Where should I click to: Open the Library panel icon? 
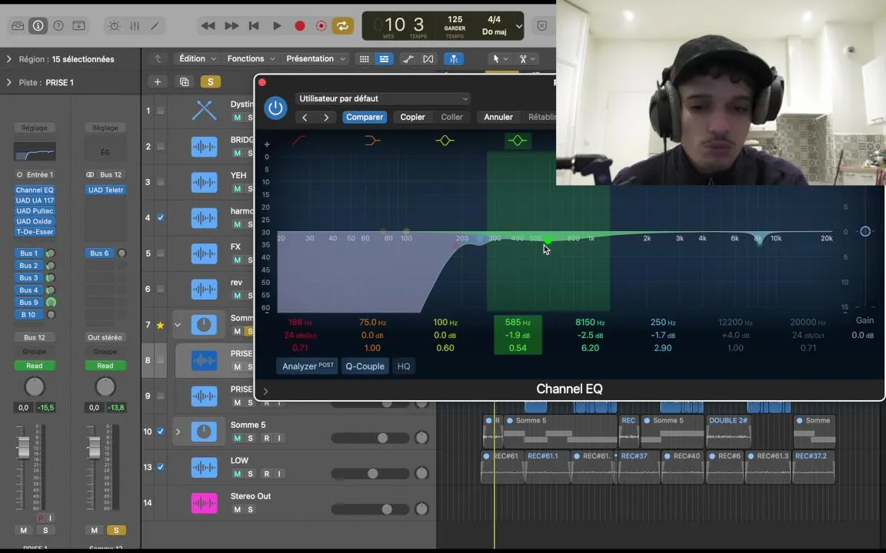(x=18, y=26)
